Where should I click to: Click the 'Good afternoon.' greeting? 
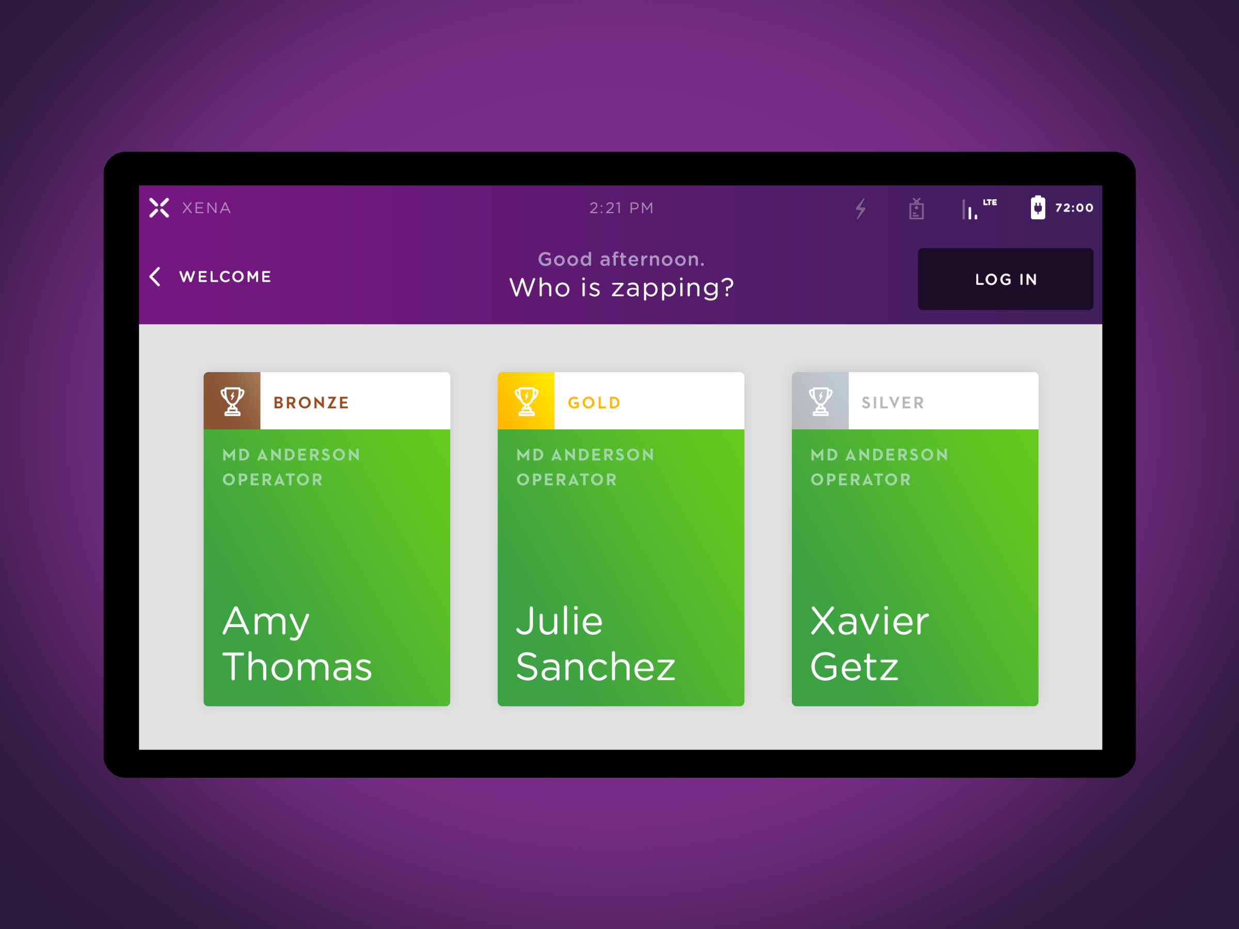click(621, 259)
